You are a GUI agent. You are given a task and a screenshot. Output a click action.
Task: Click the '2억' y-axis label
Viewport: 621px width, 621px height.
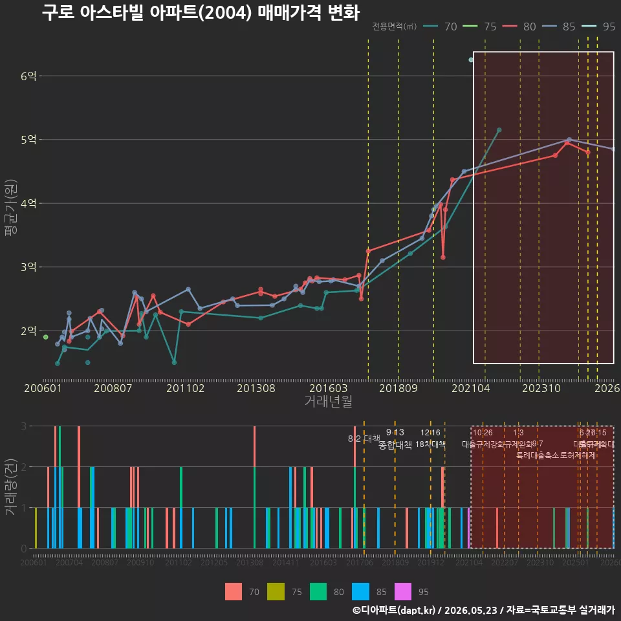28,331
